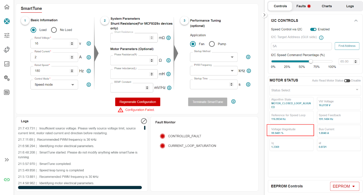Select the Fan application option
Viewport: 363px width, 195px height.
click(193, 44)
